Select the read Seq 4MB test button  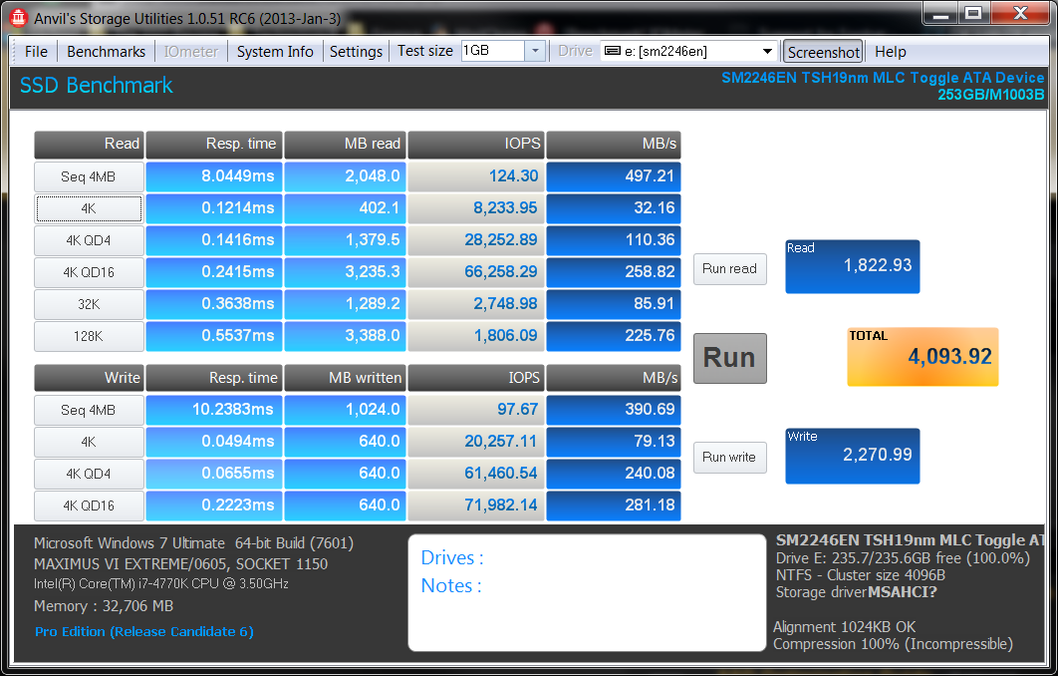pyautogui.click(x=88, y=176)
